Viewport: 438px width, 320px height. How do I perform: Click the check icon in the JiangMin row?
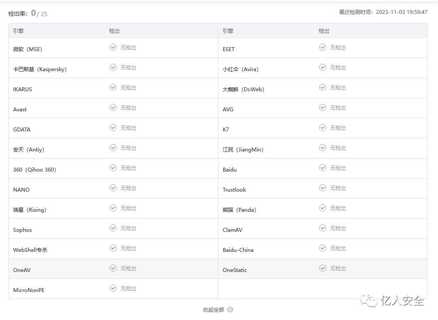click(x=323, y=148)
